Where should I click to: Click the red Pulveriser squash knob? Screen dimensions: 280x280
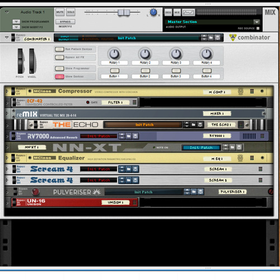[x=35, y=192]
